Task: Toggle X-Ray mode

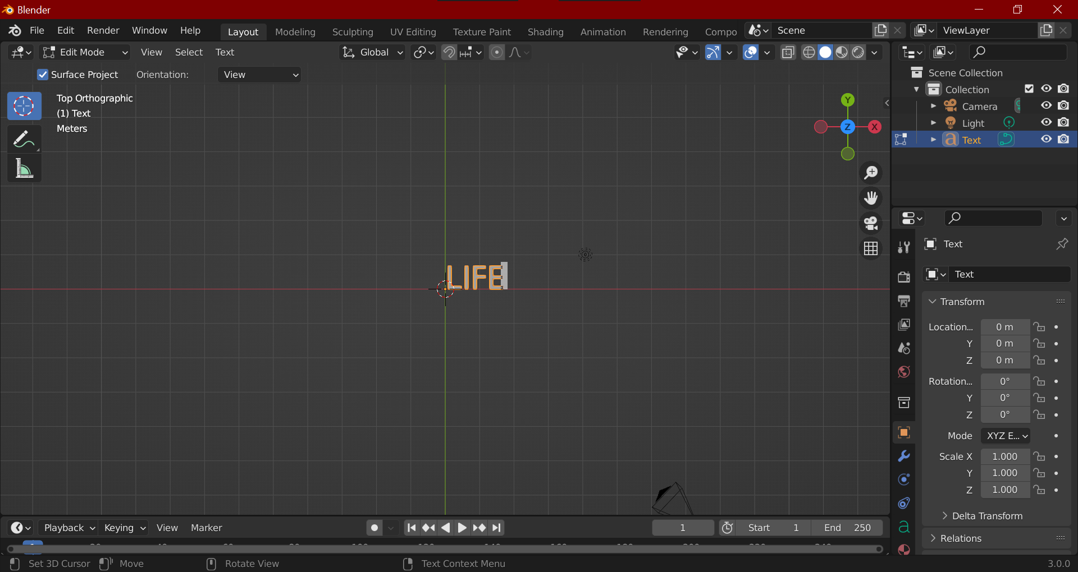Action: [788, 52]
